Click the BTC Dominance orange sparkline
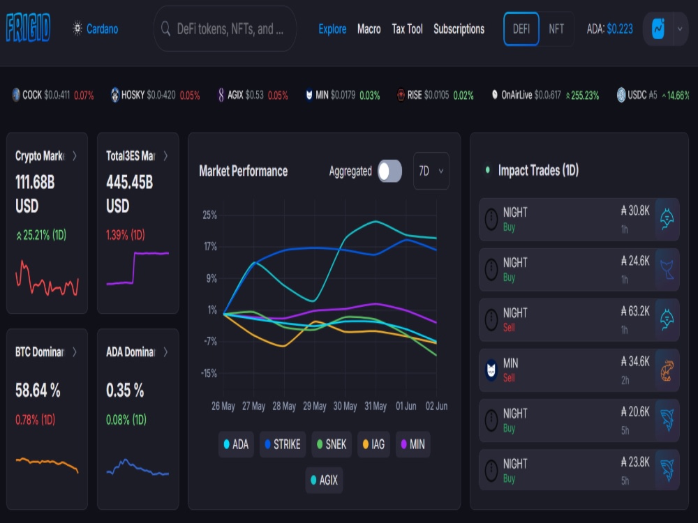 pyautogui.click(x=47, y=464)
